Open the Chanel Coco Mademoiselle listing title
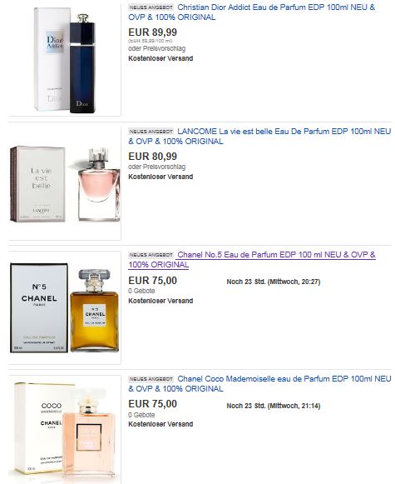Image resolution: width=395 pixels, height=484 pixels. (x=259, y=383)
